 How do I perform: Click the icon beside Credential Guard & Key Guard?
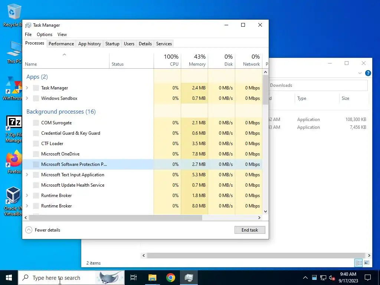pos(36,133)
